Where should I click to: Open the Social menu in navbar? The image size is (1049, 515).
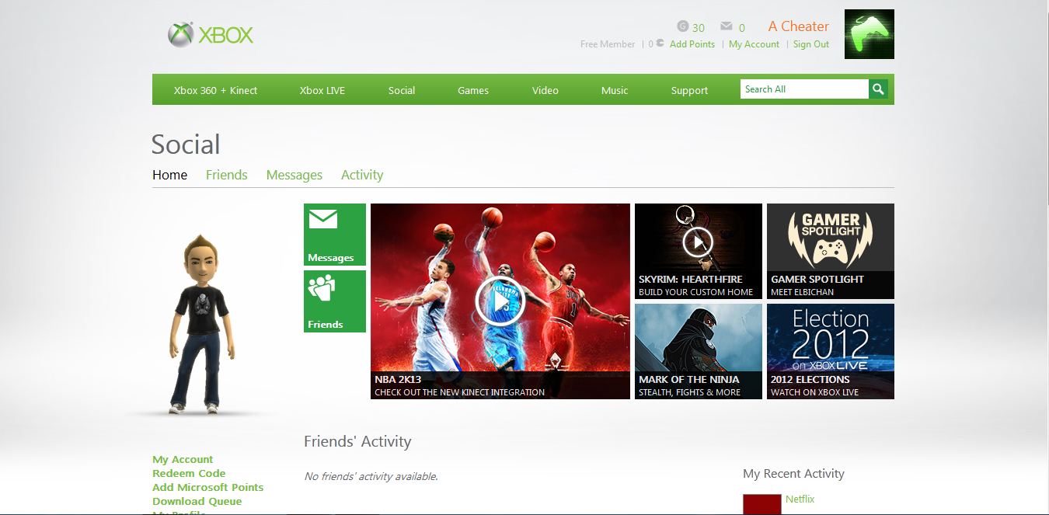coord(402,90)
